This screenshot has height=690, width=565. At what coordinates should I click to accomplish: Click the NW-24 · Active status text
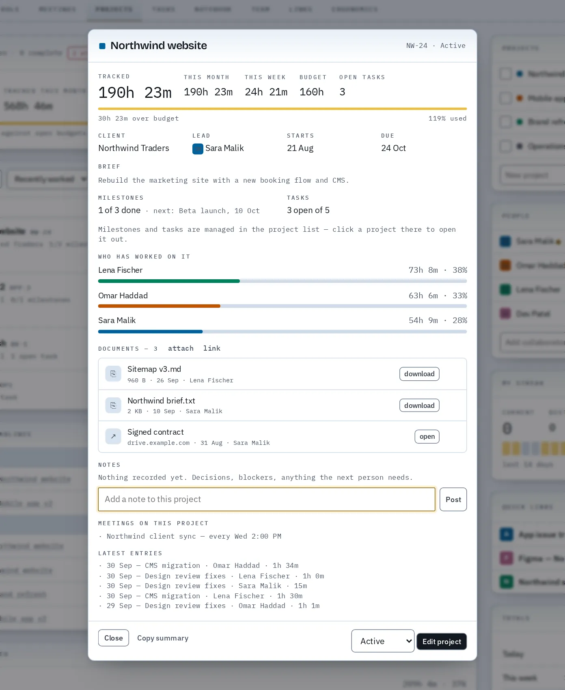pyautogui.click(x=436, y=45)
